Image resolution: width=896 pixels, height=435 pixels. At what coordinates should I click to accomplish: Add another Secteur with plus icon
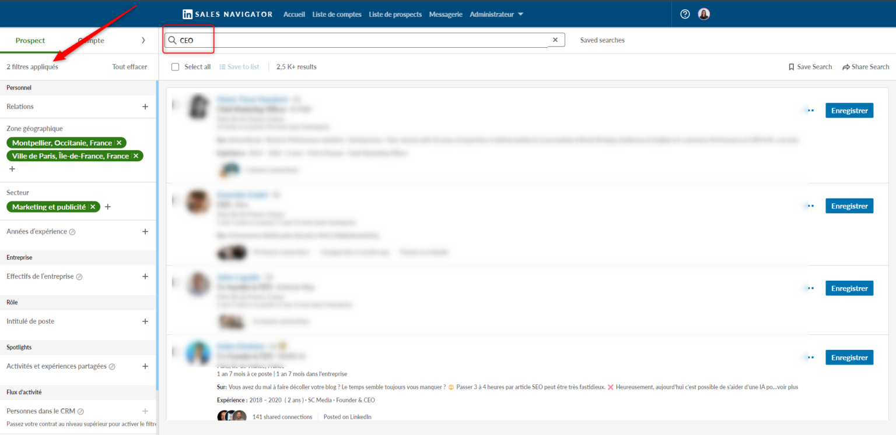click(x=107, y=207)
